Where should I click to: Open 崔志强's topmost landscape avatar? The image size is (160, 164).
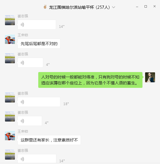click(x=10, y=20)
